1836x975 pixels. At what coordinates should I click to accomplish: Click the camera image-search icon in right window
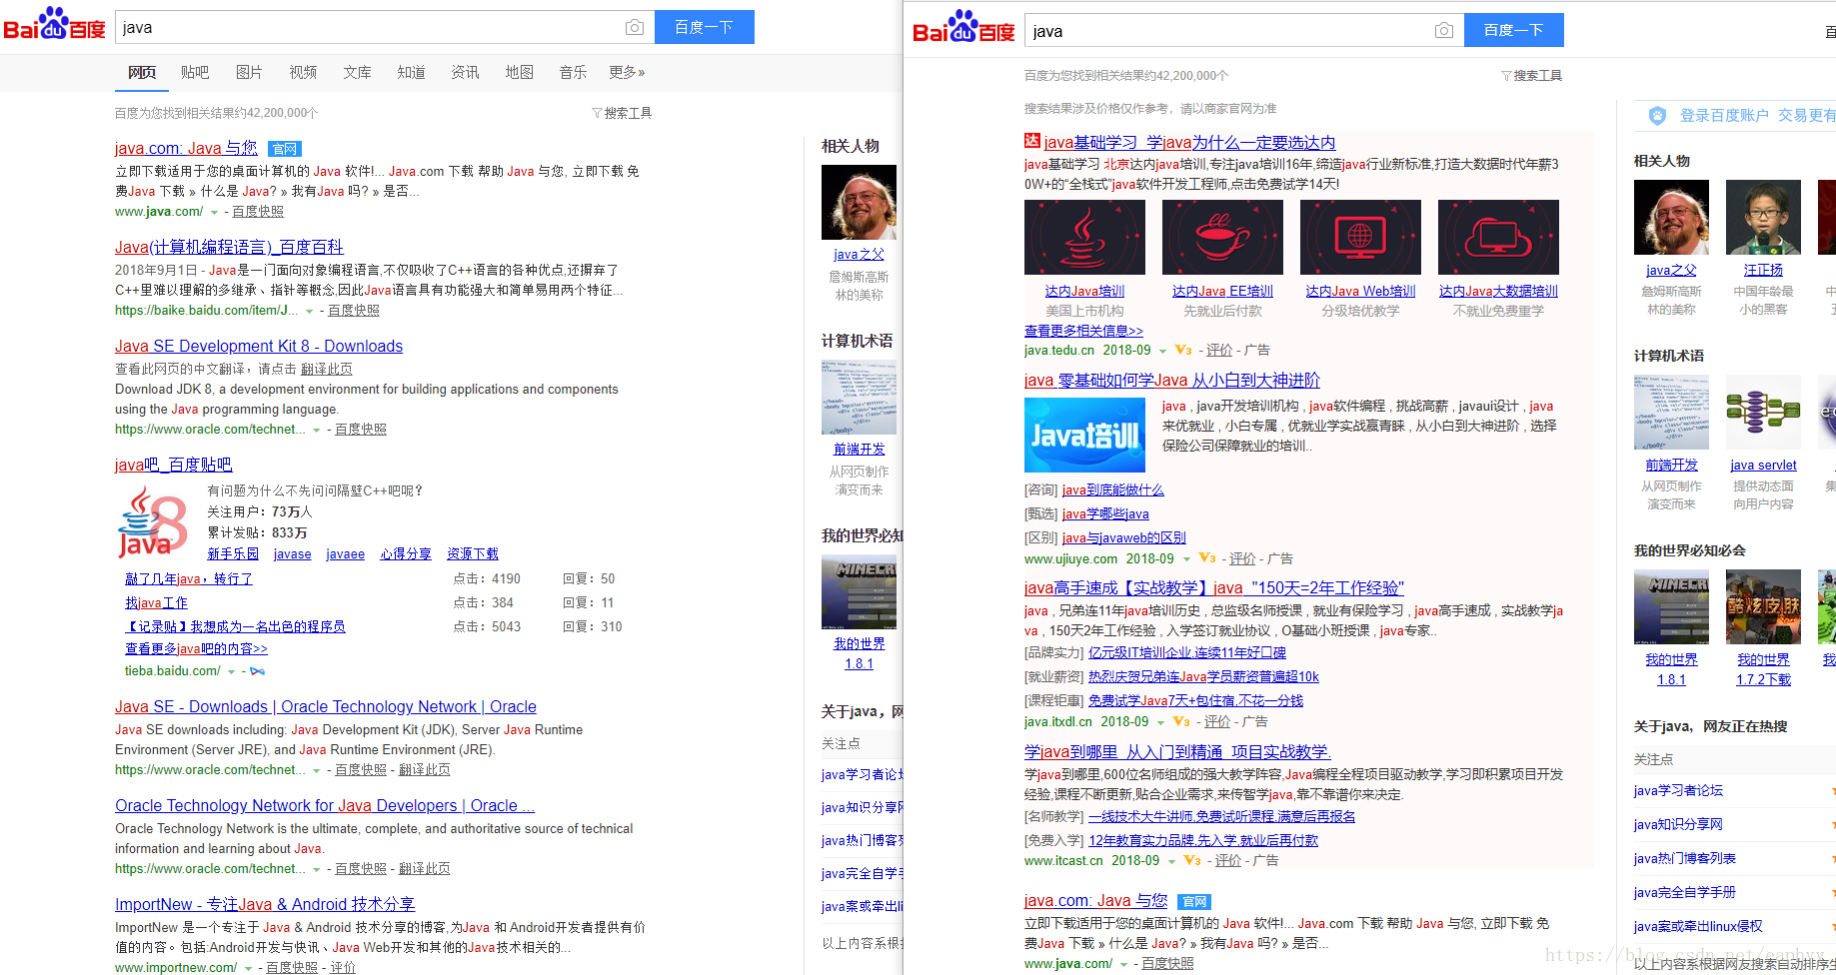pyautogui.click(x=1443, y=31)
